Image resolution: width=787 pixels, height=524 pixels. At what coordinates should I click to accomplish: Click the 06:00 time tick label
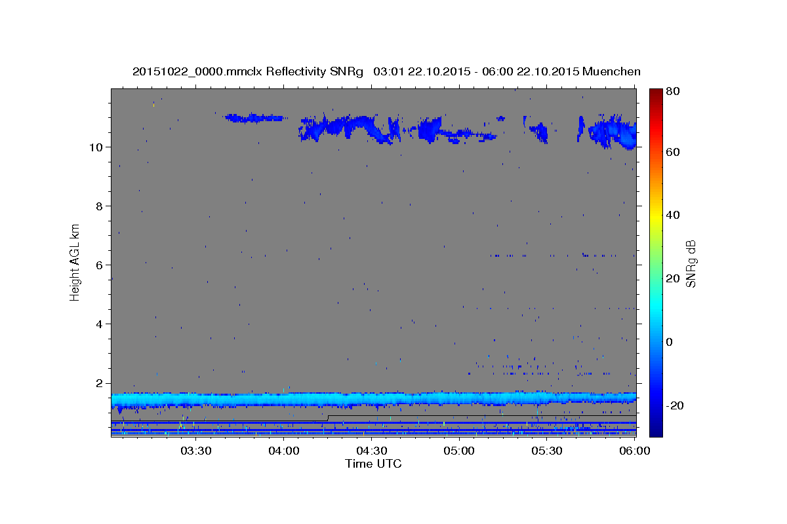pyautogui.click(x=635, y=451)
